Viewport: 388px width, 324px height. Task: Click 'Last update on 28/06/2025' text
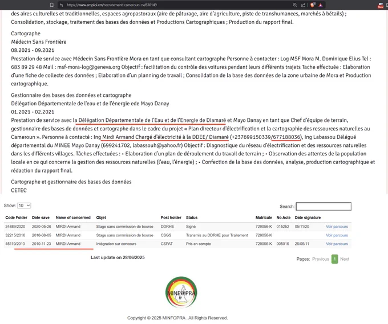pos(118,257)
